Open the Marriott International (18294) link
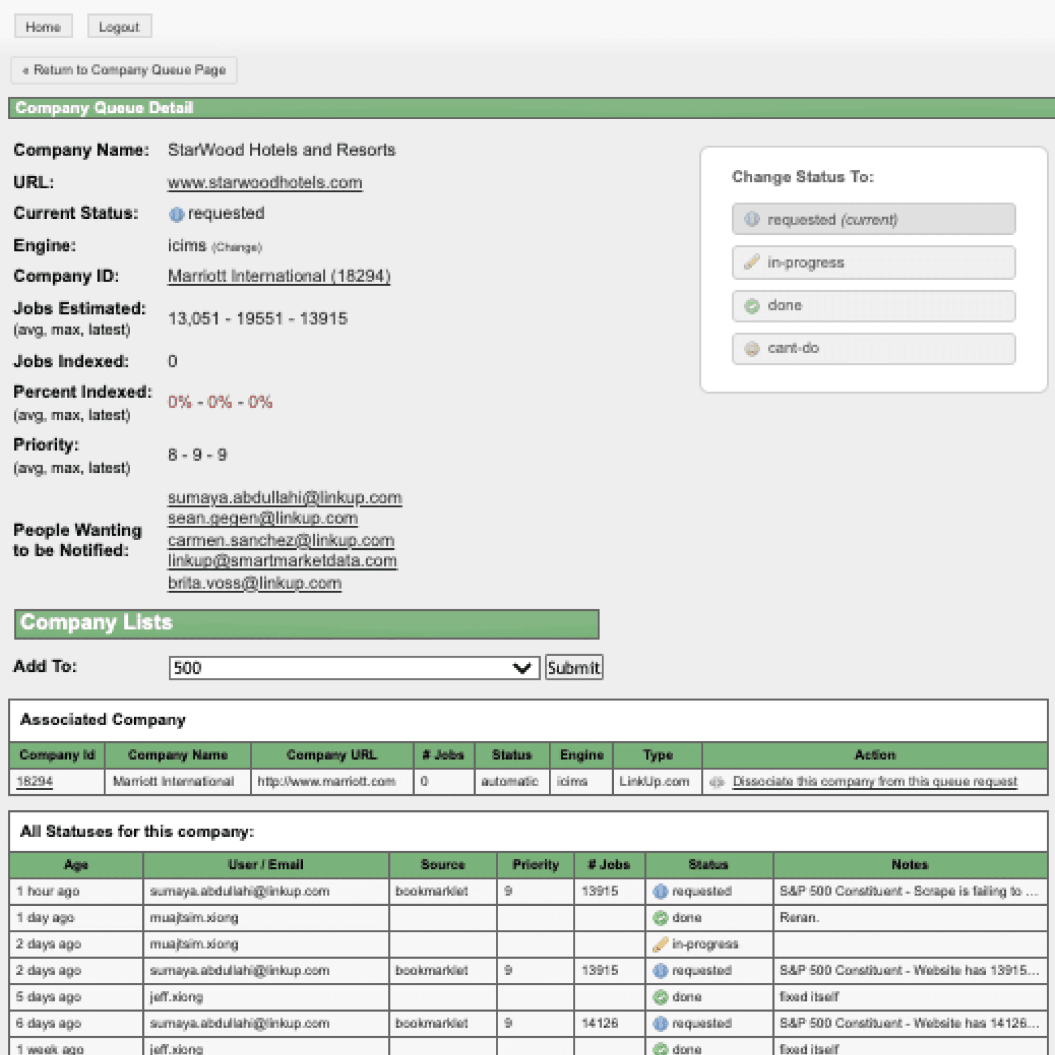Screen dimensions: 1055x1055 click(x=279, y=276)
